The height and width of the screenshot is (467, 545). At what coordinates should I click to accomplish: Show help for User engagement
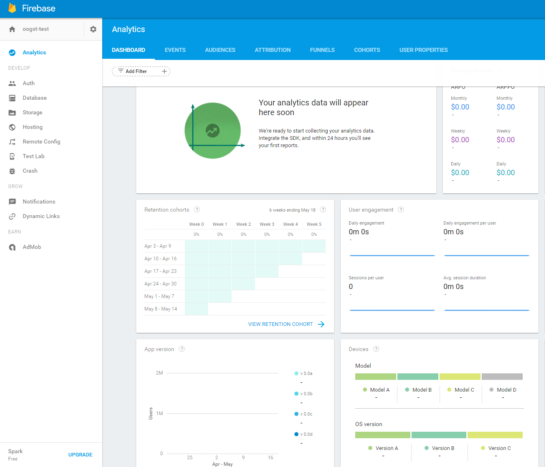[401, 210]
